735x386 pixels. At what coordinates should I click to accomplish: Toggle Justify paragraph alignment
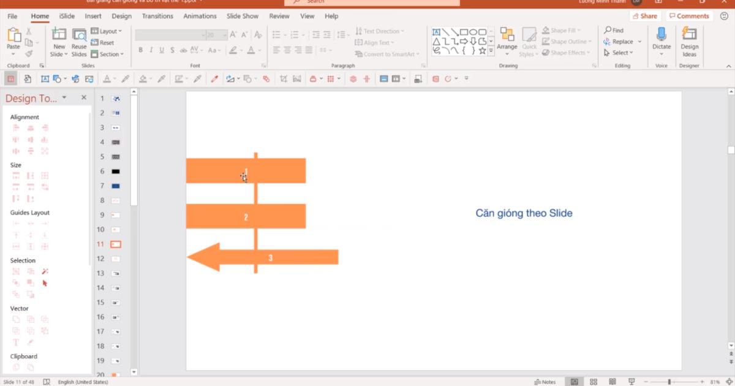310,50
